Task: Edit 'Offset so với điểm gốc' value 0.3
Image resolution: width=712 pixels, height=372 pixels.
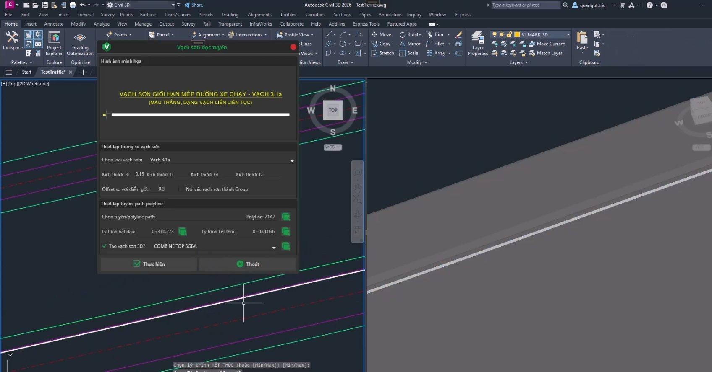Action: (x=162, y=189)
